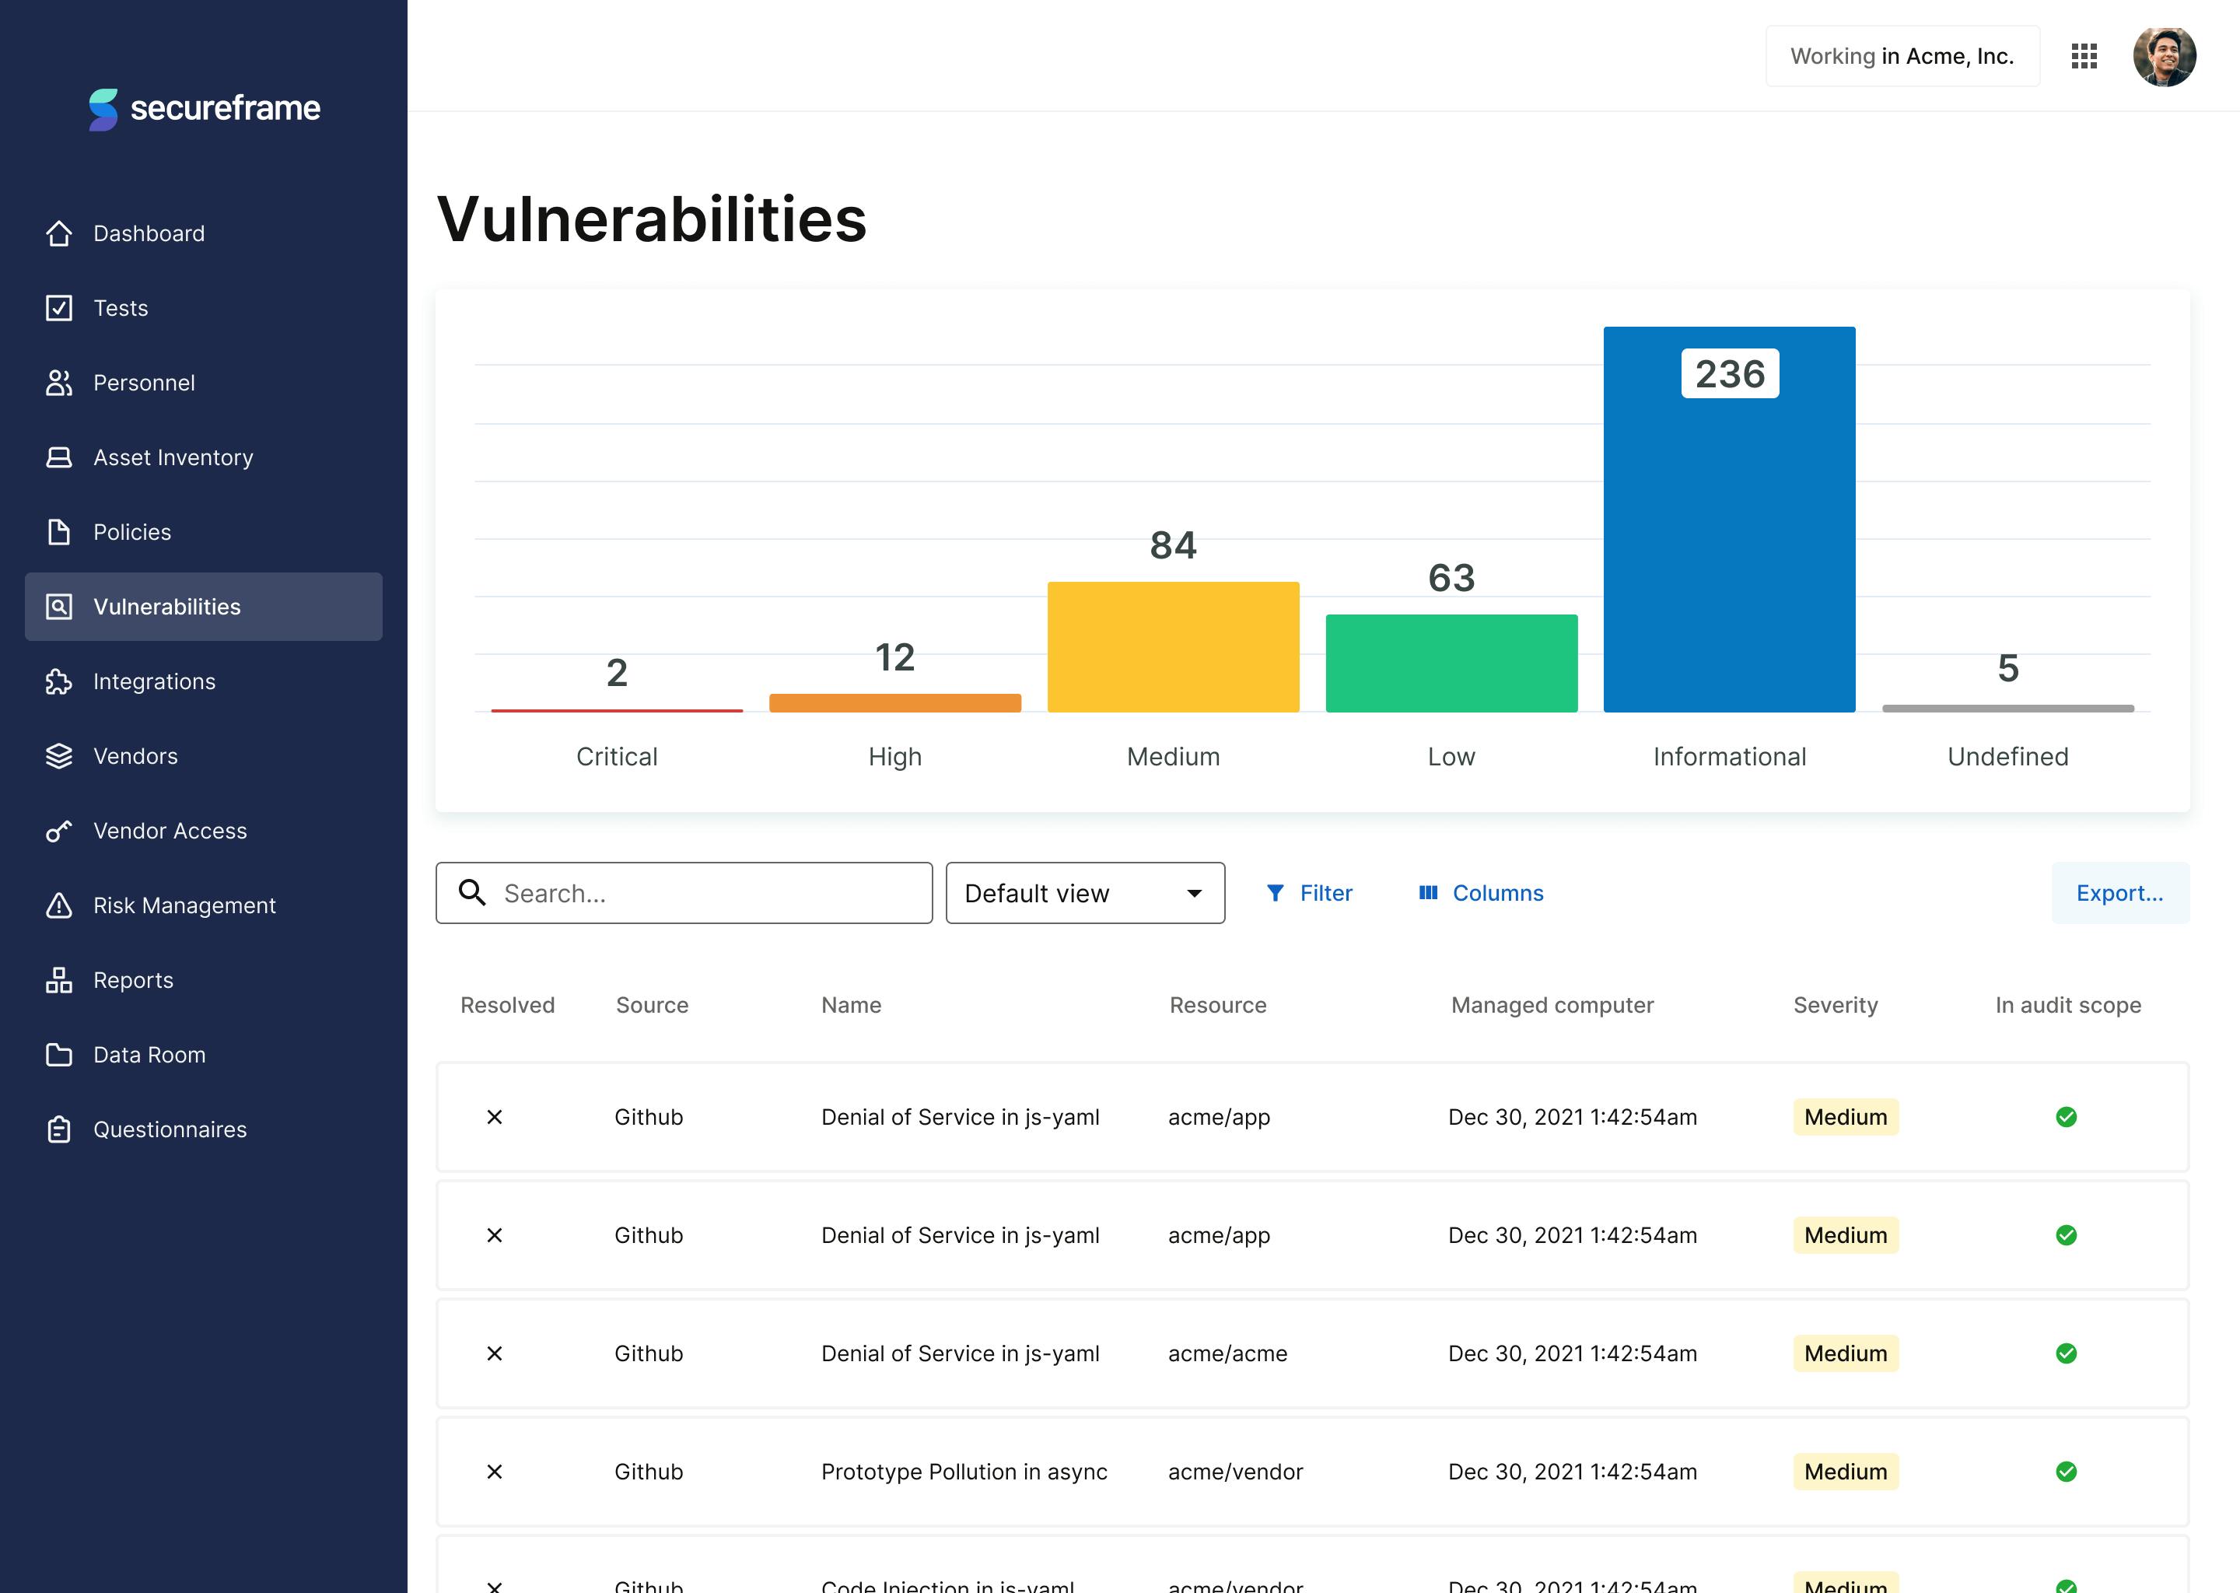Go to Asset Inventory menu item

[173, 457]
